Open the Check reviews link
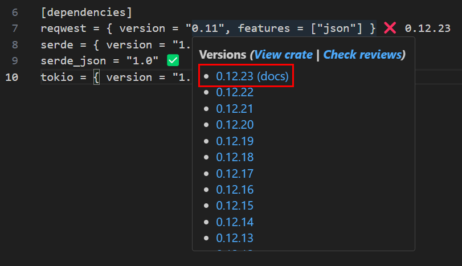The image size is (462, 266). [363, 55]
